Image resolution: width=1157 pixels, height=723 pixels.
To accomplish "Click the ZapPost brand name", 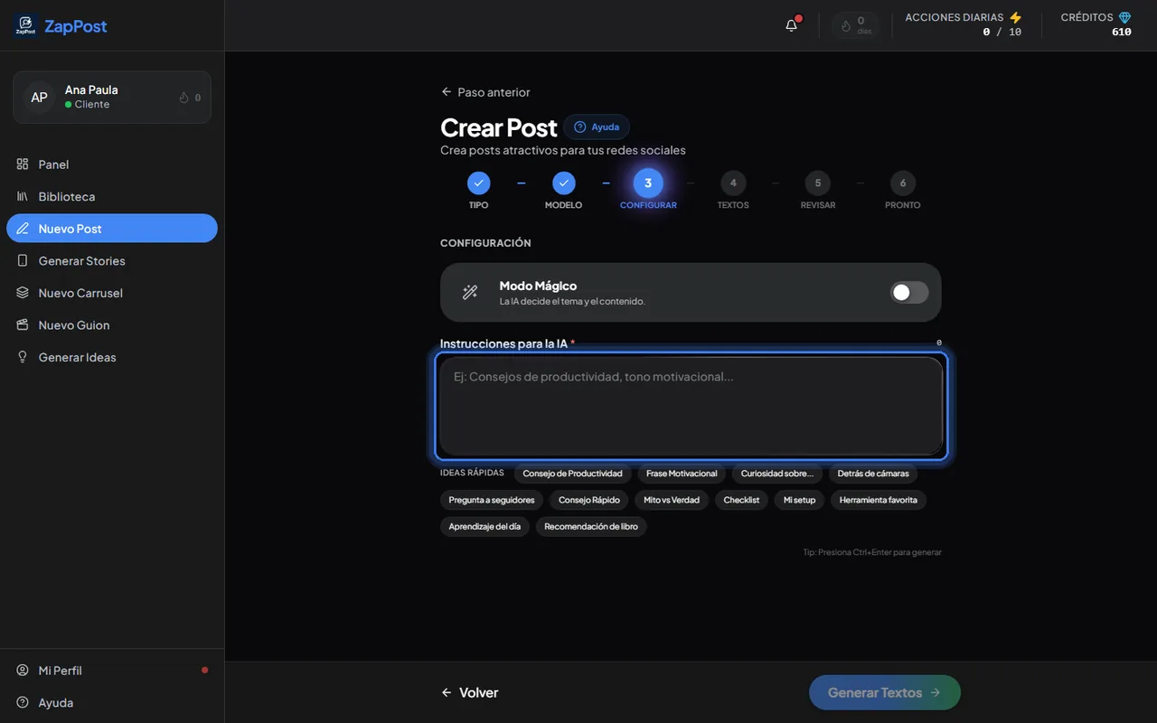I will coord(76,26).
